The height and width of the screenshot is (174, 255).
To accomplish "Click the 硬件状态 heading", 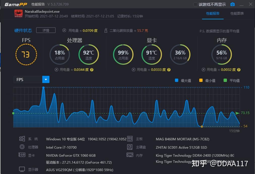I will [23, 31].
